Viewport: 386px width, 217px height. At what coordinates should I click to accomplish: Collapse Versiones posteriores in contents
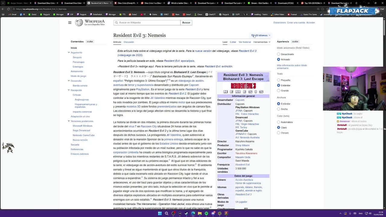69,121
